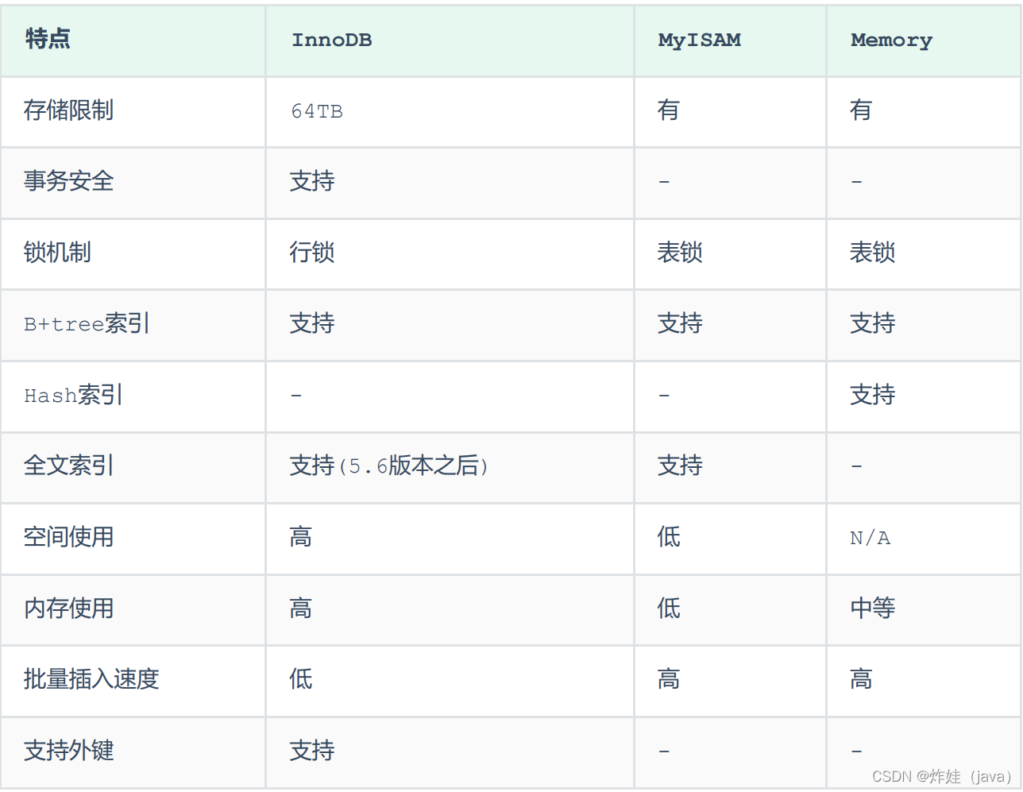The image size is (1023, 792).
Task: Click the 存储限制 row label
Action: click(68, 110)
